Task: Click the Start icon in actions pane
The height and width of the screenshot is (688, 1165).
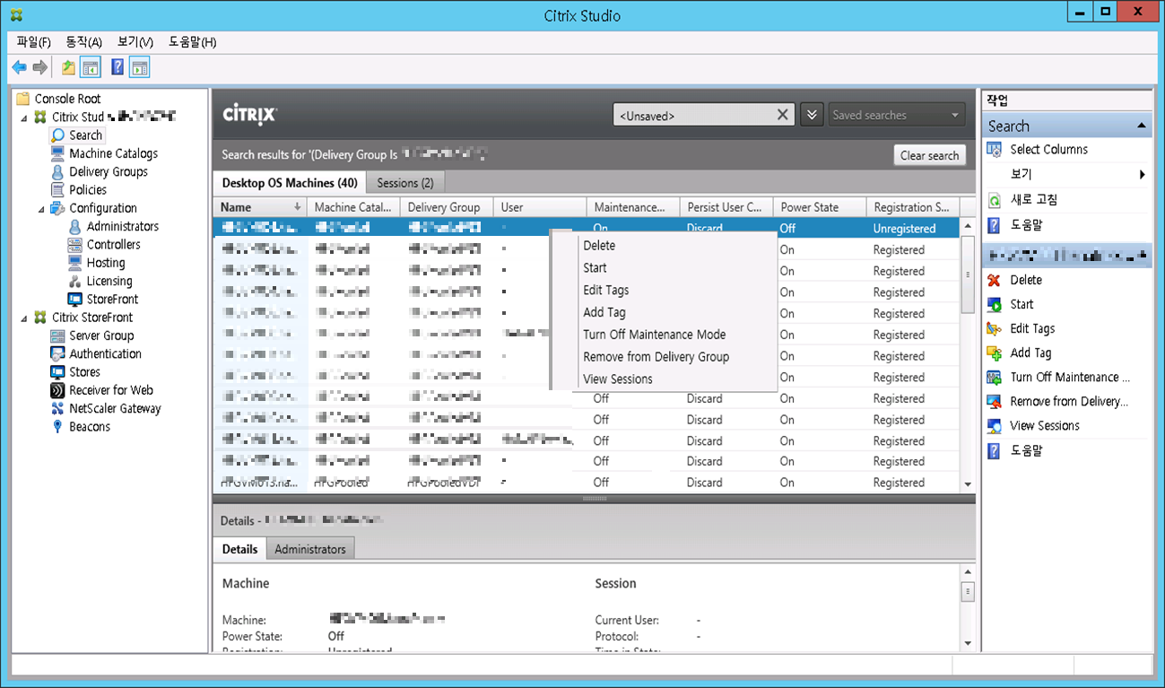Action: click(x=994, y=305)
